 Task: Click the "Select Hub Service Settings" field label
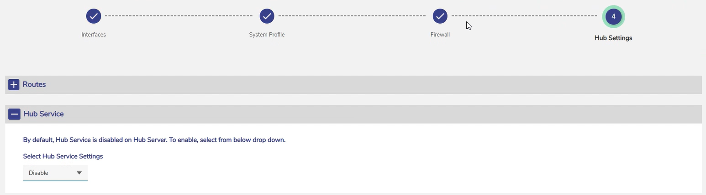(x=63, y=156)
